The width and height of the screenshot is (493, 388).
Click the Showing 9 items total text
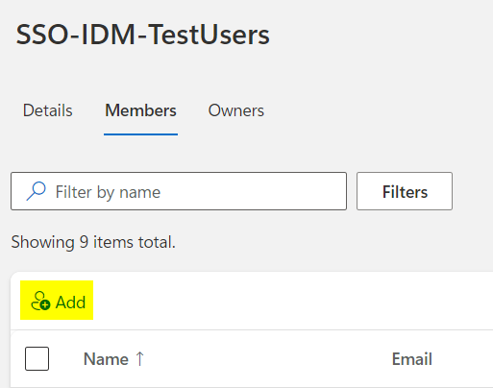[93, 242]
